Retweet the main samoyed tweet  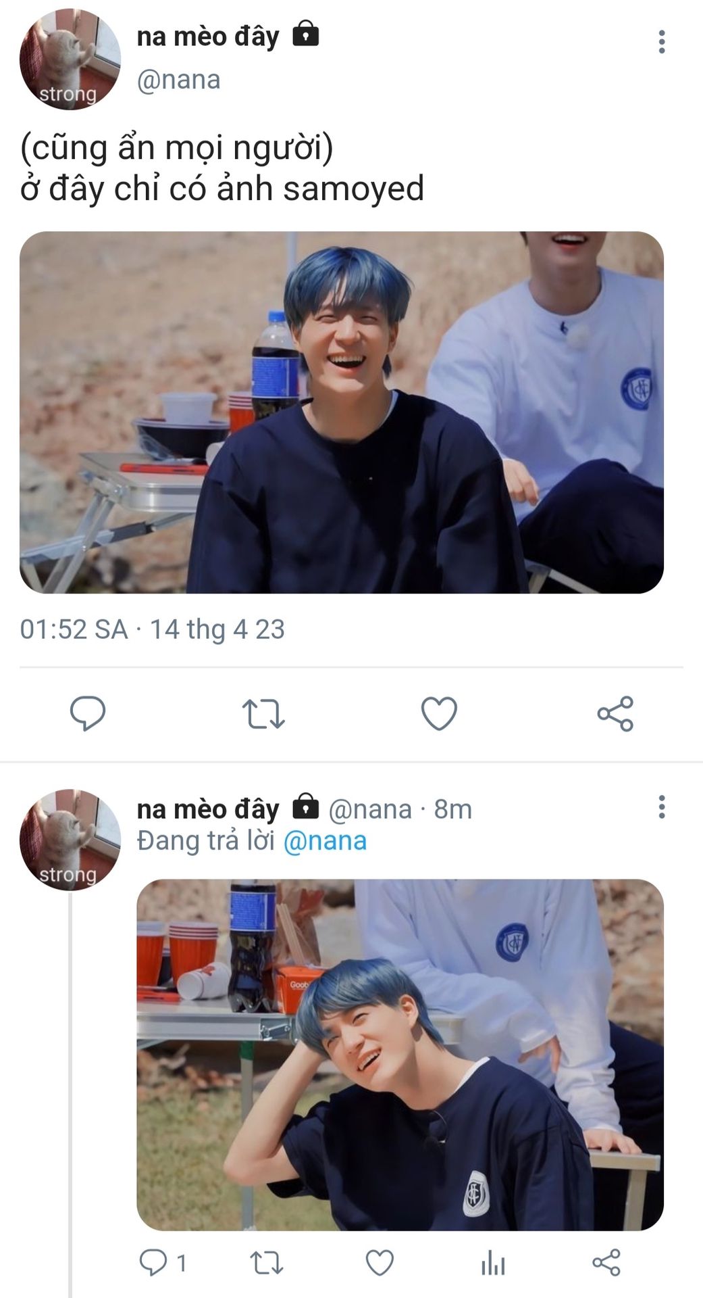[x=263, y=714]
